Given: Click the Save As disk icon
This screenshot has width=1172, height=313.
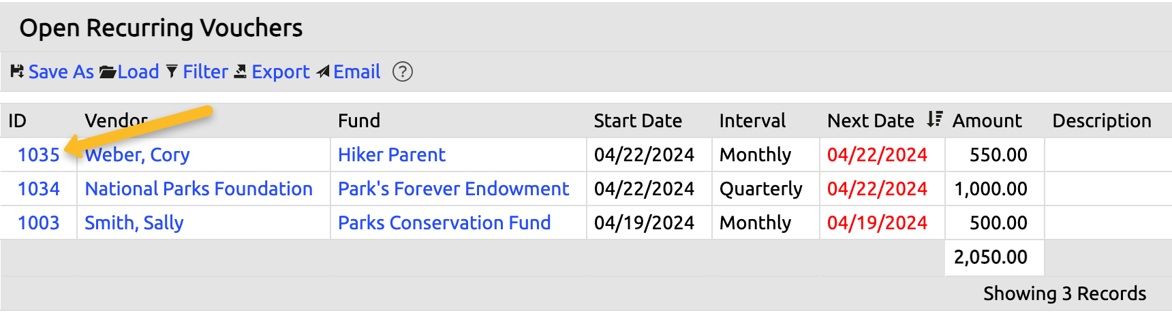Looking at the screenshot, I should point(17,71).
